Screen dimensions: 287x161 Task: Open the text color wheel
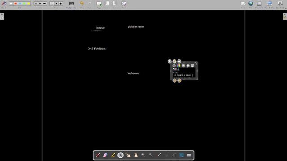click(x=178, y=66)
